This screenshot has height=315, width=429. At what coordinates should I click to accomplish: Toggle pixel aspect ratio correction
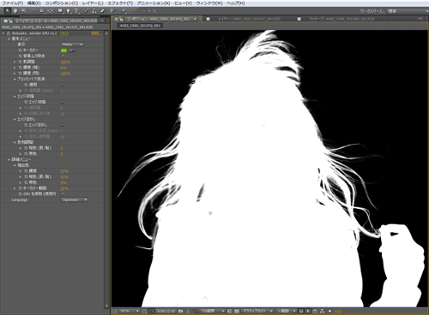300,311
